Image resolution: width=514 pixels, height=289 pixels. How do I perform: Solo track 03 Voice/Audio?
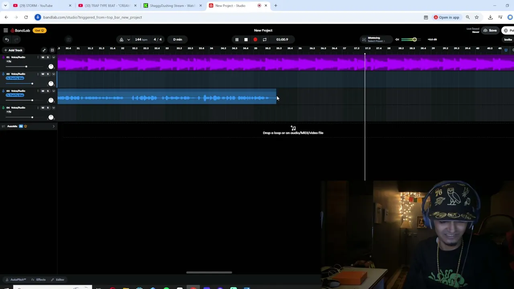(48, 91)
